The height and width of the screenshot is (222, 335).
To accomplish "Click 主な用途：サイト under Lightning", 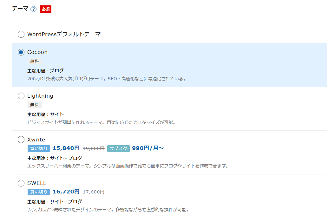I will [45, 114].
